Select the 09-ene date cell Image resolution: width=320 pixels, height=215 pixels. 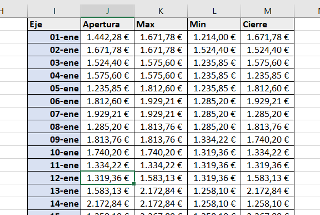pyautogui.click(x=54, y=139)
